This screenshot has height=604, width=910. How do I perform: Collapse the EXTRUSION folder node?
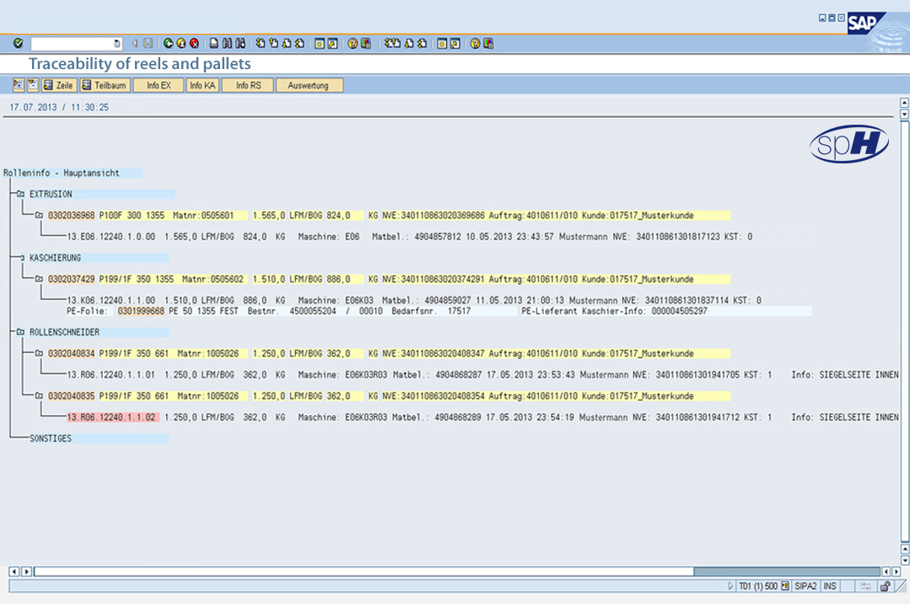point(19,195)
